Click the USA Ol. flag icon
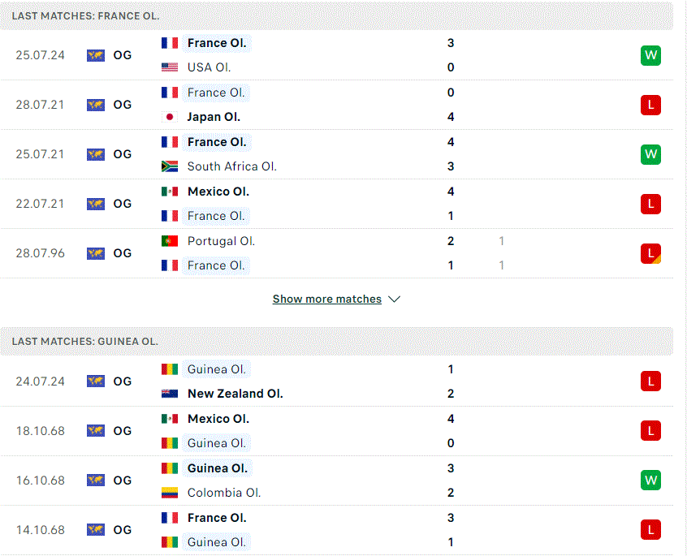 click(x=170, y=67)
